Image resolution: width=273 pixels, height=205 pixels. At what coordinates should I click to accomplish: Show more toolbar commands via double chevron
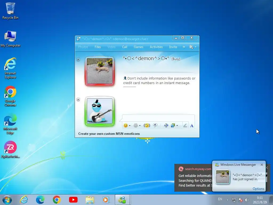pyautogui.click(x=184, y=47)
